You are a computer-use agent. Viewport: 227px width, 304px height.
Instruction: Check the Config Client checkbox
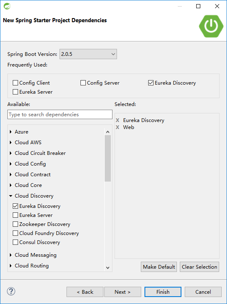tap(15, 83)
